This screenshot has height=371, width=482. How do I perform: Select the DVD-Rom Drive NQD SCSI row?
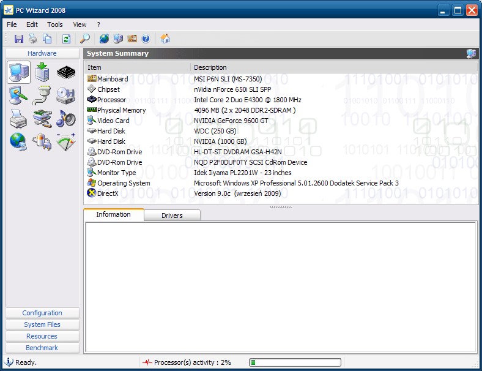point(281,162)
